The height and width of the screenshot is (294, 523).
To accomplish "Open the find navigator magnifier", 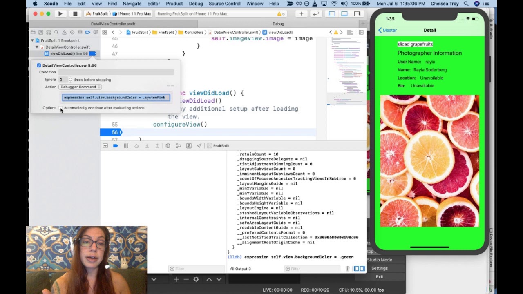I will coord(56,32).
